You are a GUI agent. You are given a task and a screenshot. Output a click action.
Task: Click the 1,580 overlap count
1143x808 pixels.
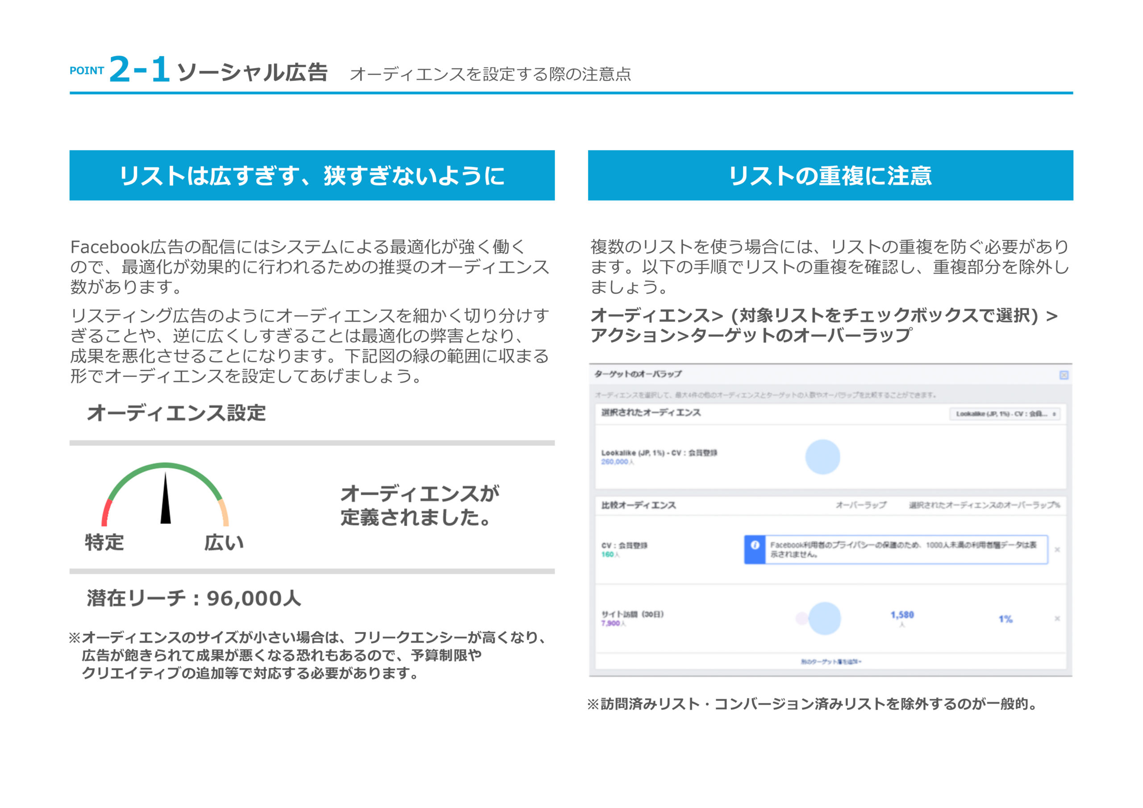[902, 615]
